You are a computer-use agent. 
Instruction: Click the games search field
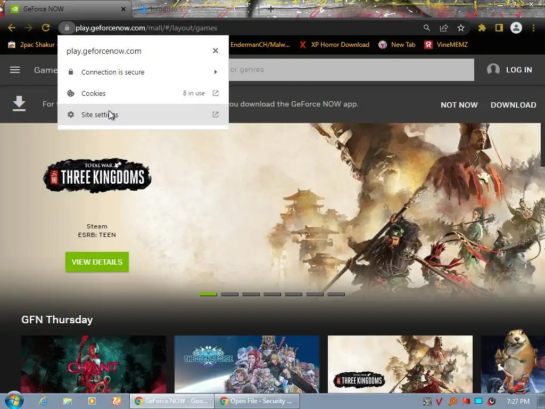click(350, 70)
